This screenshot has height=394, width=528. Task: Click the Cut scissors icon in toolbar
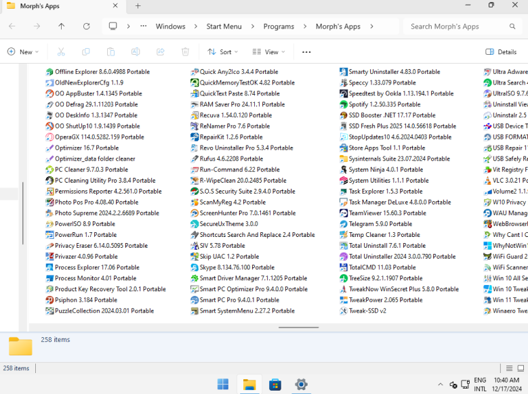[x=61, y=52]
